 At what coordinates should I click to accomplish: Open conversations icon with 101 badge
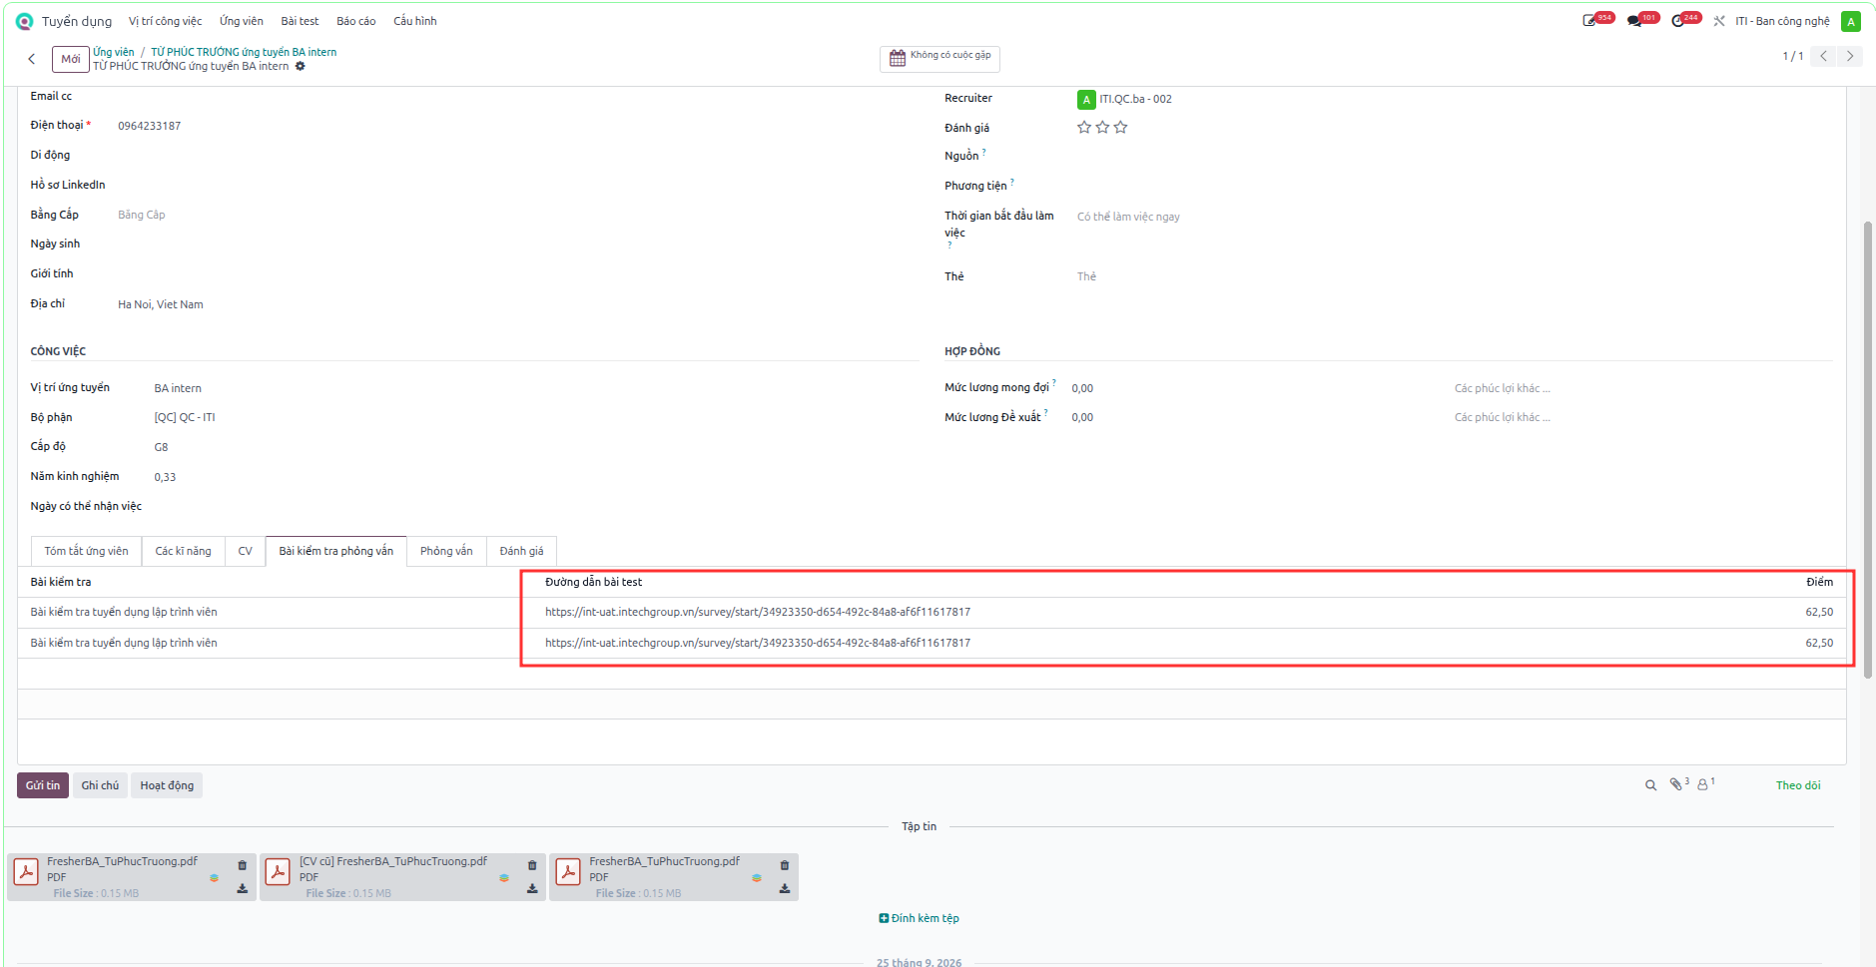(x=1634, y=21)
